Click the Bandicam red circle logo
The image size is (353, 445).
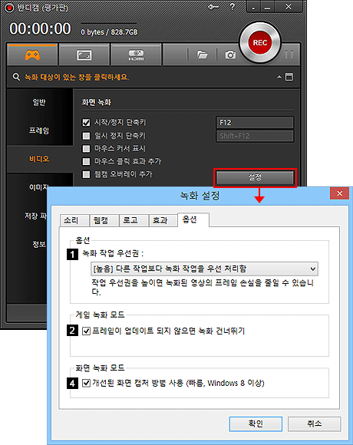point(9,8)
